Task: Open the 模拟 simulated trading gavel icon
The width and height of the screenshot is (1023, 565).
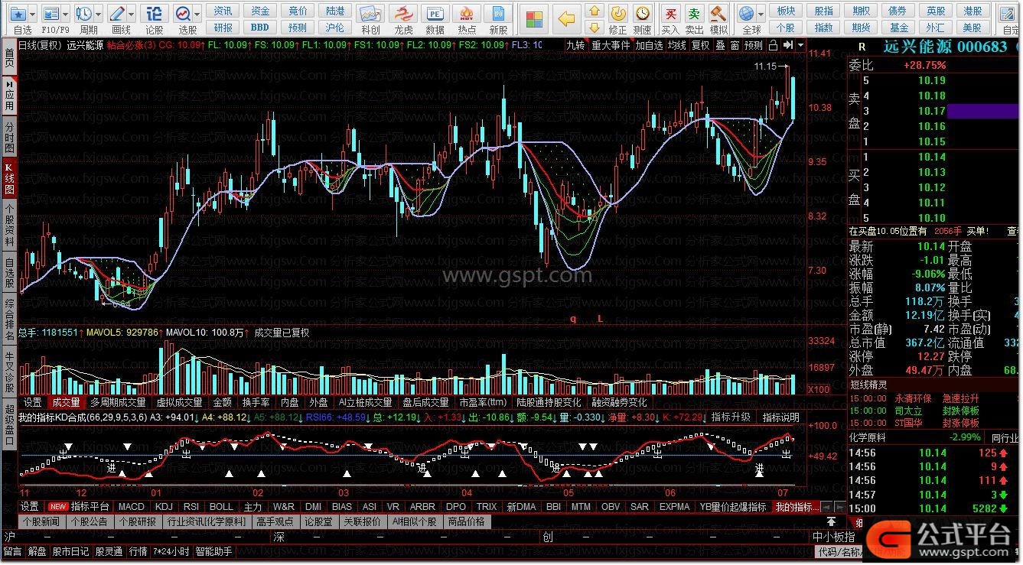Action: 718,13
